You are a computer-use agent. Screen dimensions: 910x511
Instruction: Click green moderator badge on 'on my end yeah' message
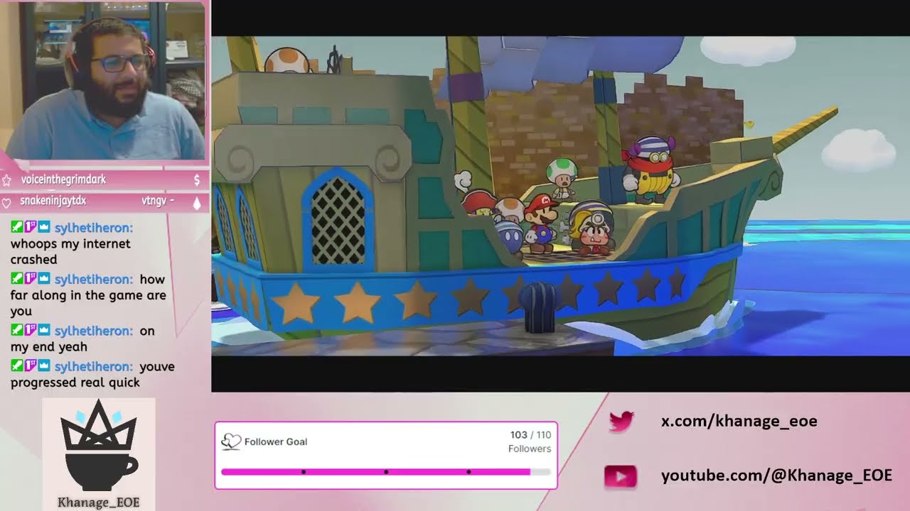(x=16, y=331)
